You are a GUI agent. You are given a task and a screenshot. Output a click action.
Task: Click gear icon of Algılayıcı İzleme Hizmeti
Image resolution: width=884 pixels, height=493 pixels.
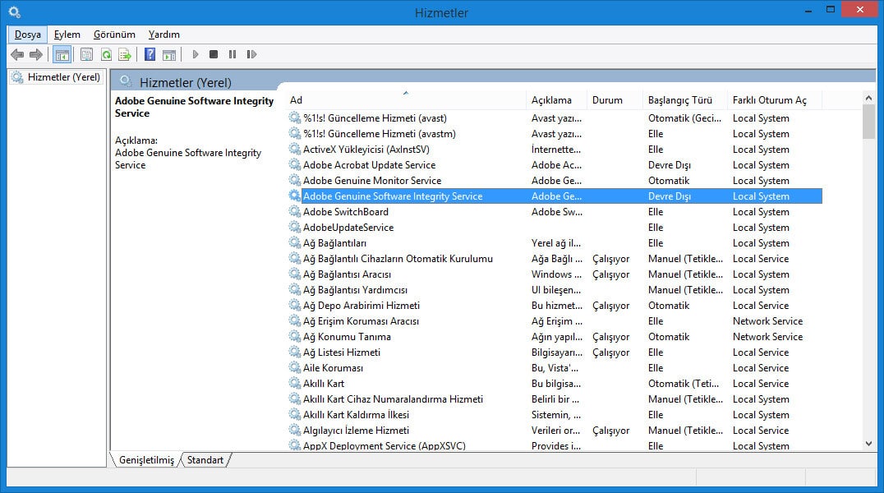point(294,431)
